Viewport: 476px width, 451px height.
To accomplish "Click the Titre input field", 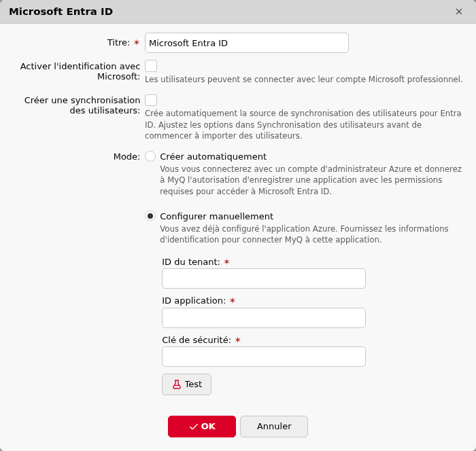I will [x=246, y=43].
